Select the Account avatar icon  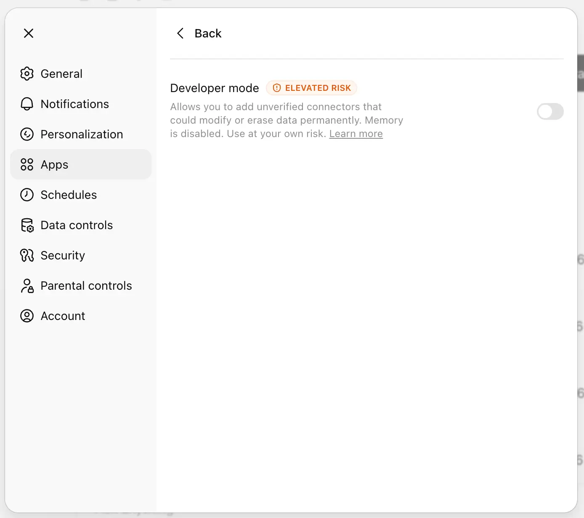tap(27, 316)
